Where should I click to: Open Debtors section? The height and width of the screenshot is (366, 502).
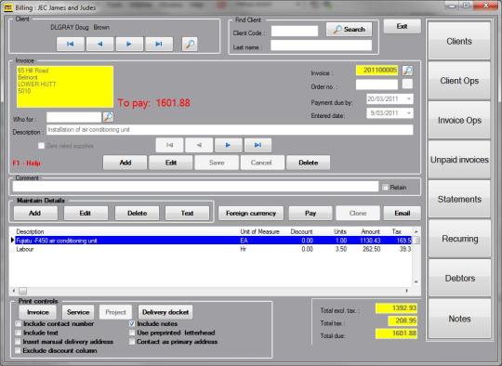[x=459, y=279]
